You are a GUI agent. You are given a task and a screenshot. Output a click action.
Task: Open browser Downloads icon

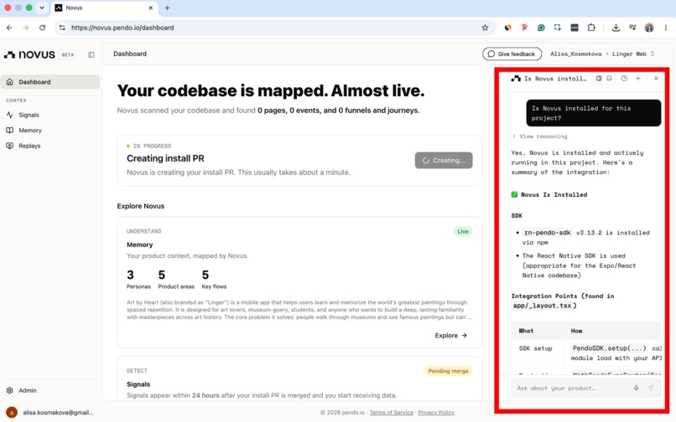point(616,28)
